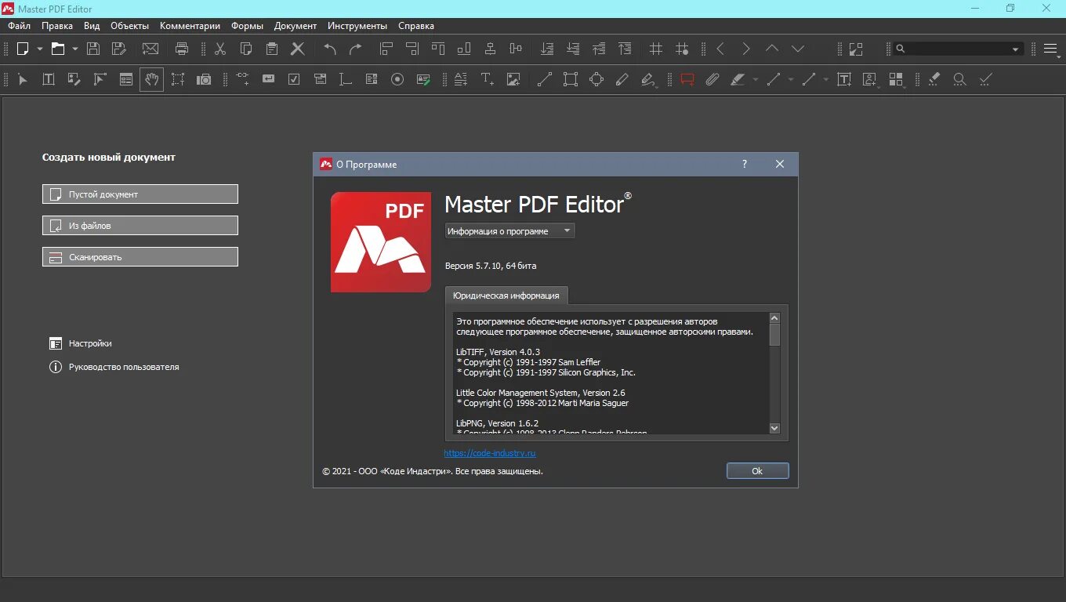
Task: Open the 'Файл' menu
Action: coord(20,26)
